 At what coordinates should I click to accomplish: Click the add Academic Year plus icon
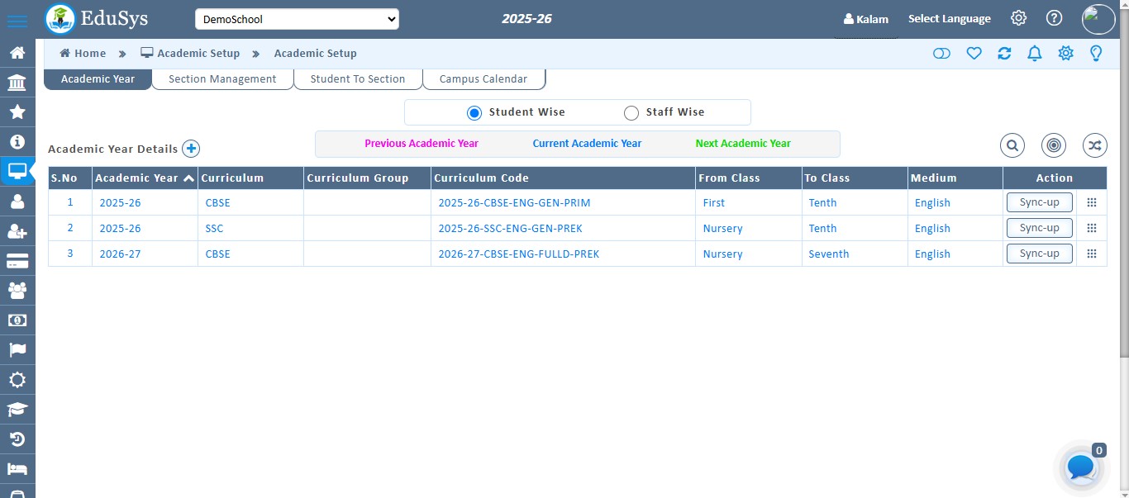pos(191,149)
